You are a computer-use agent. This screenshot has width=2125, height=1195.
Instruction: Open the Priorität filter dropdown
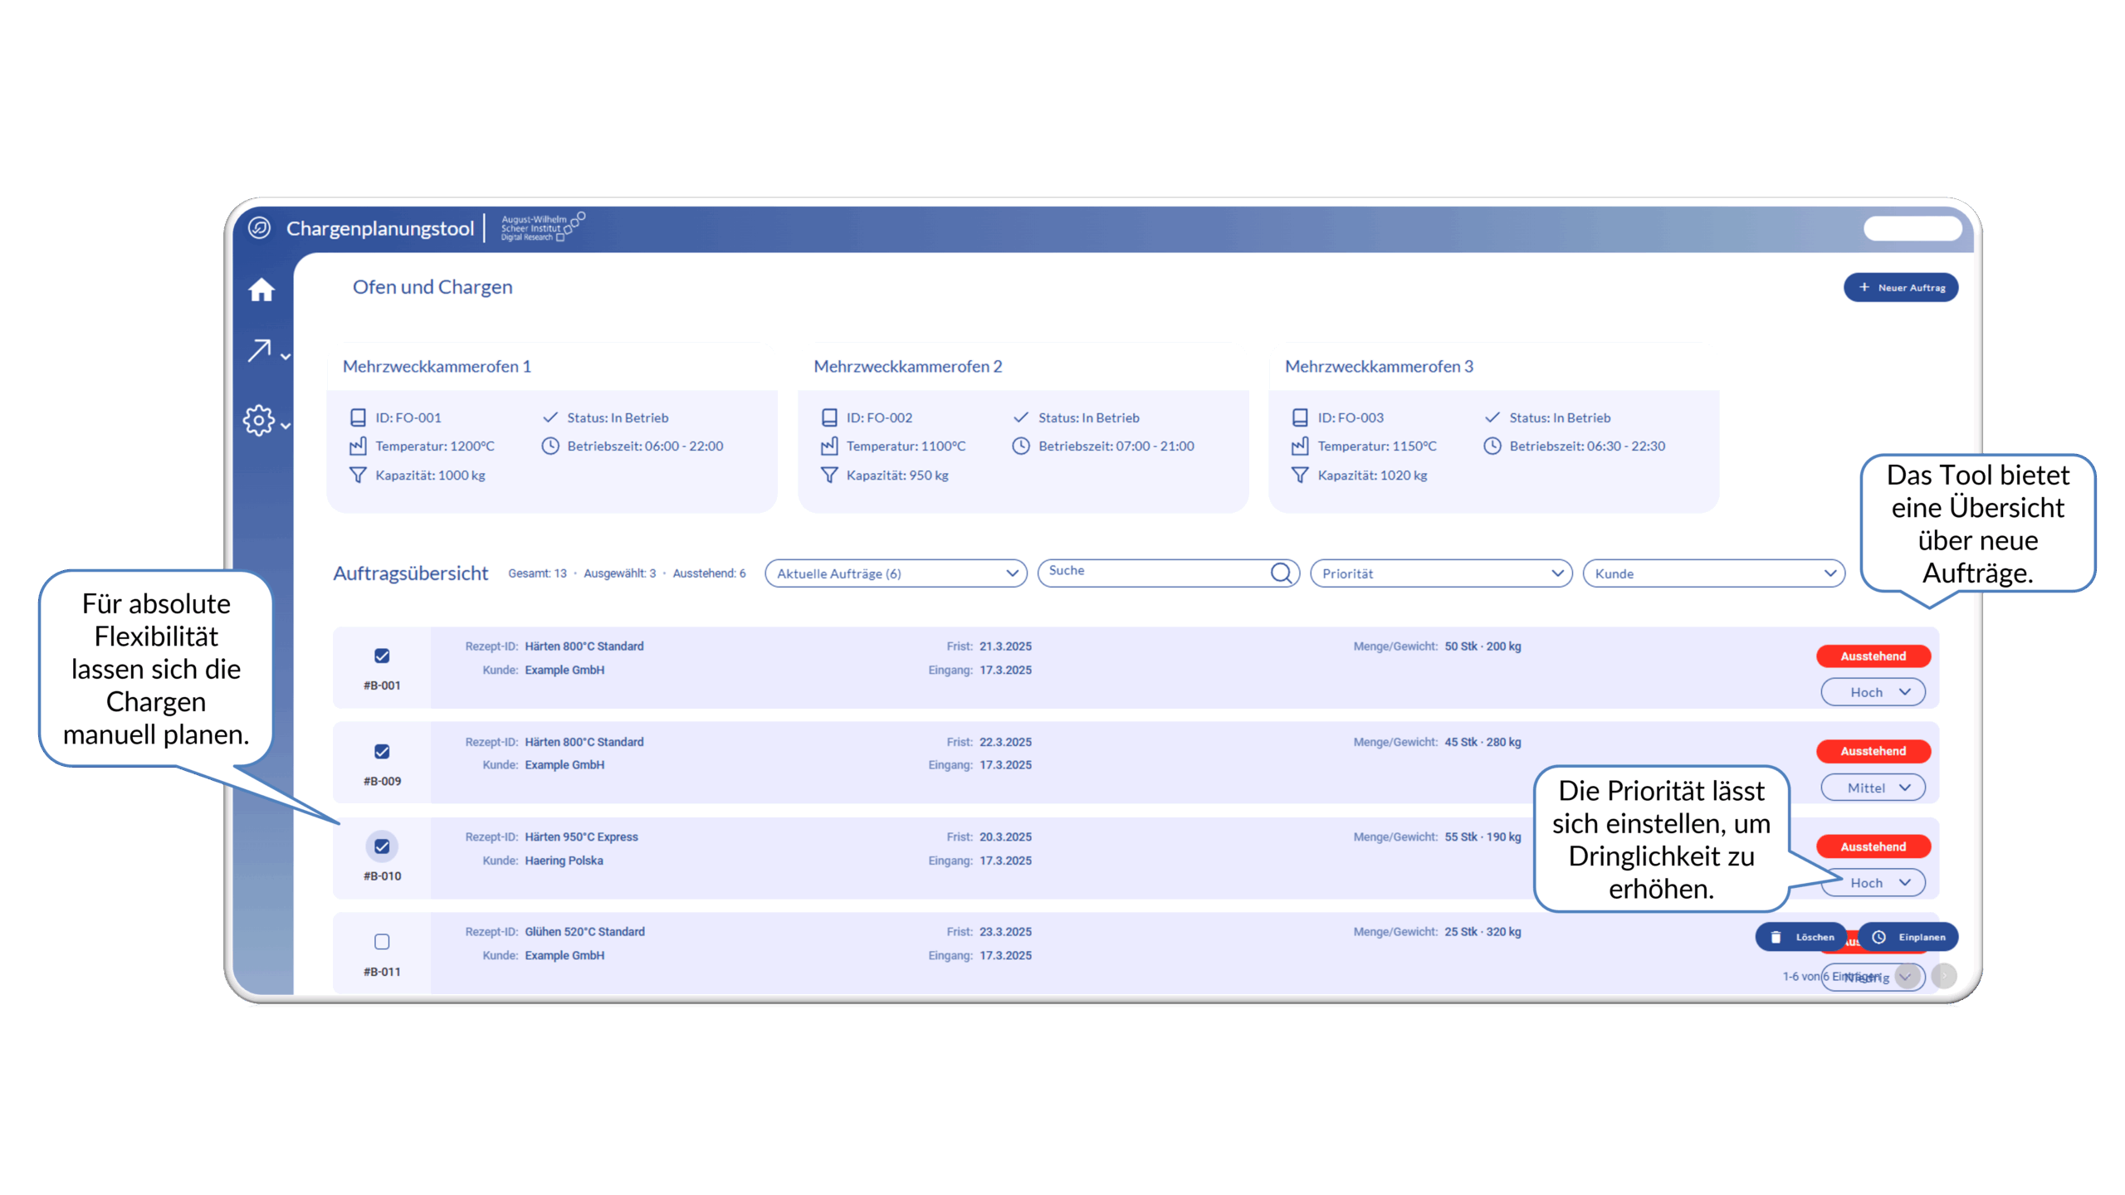tap(1441, 573)
